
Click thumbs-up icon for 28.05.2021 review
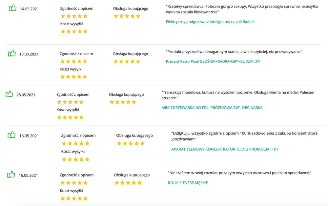pyautogui.click(x=9, y=94)
